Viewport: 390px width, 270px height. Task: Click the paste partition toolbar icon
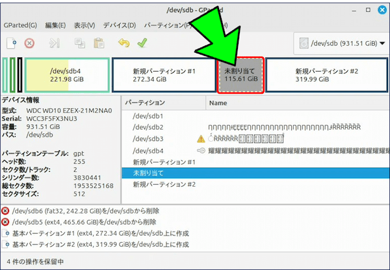(99, 44)
